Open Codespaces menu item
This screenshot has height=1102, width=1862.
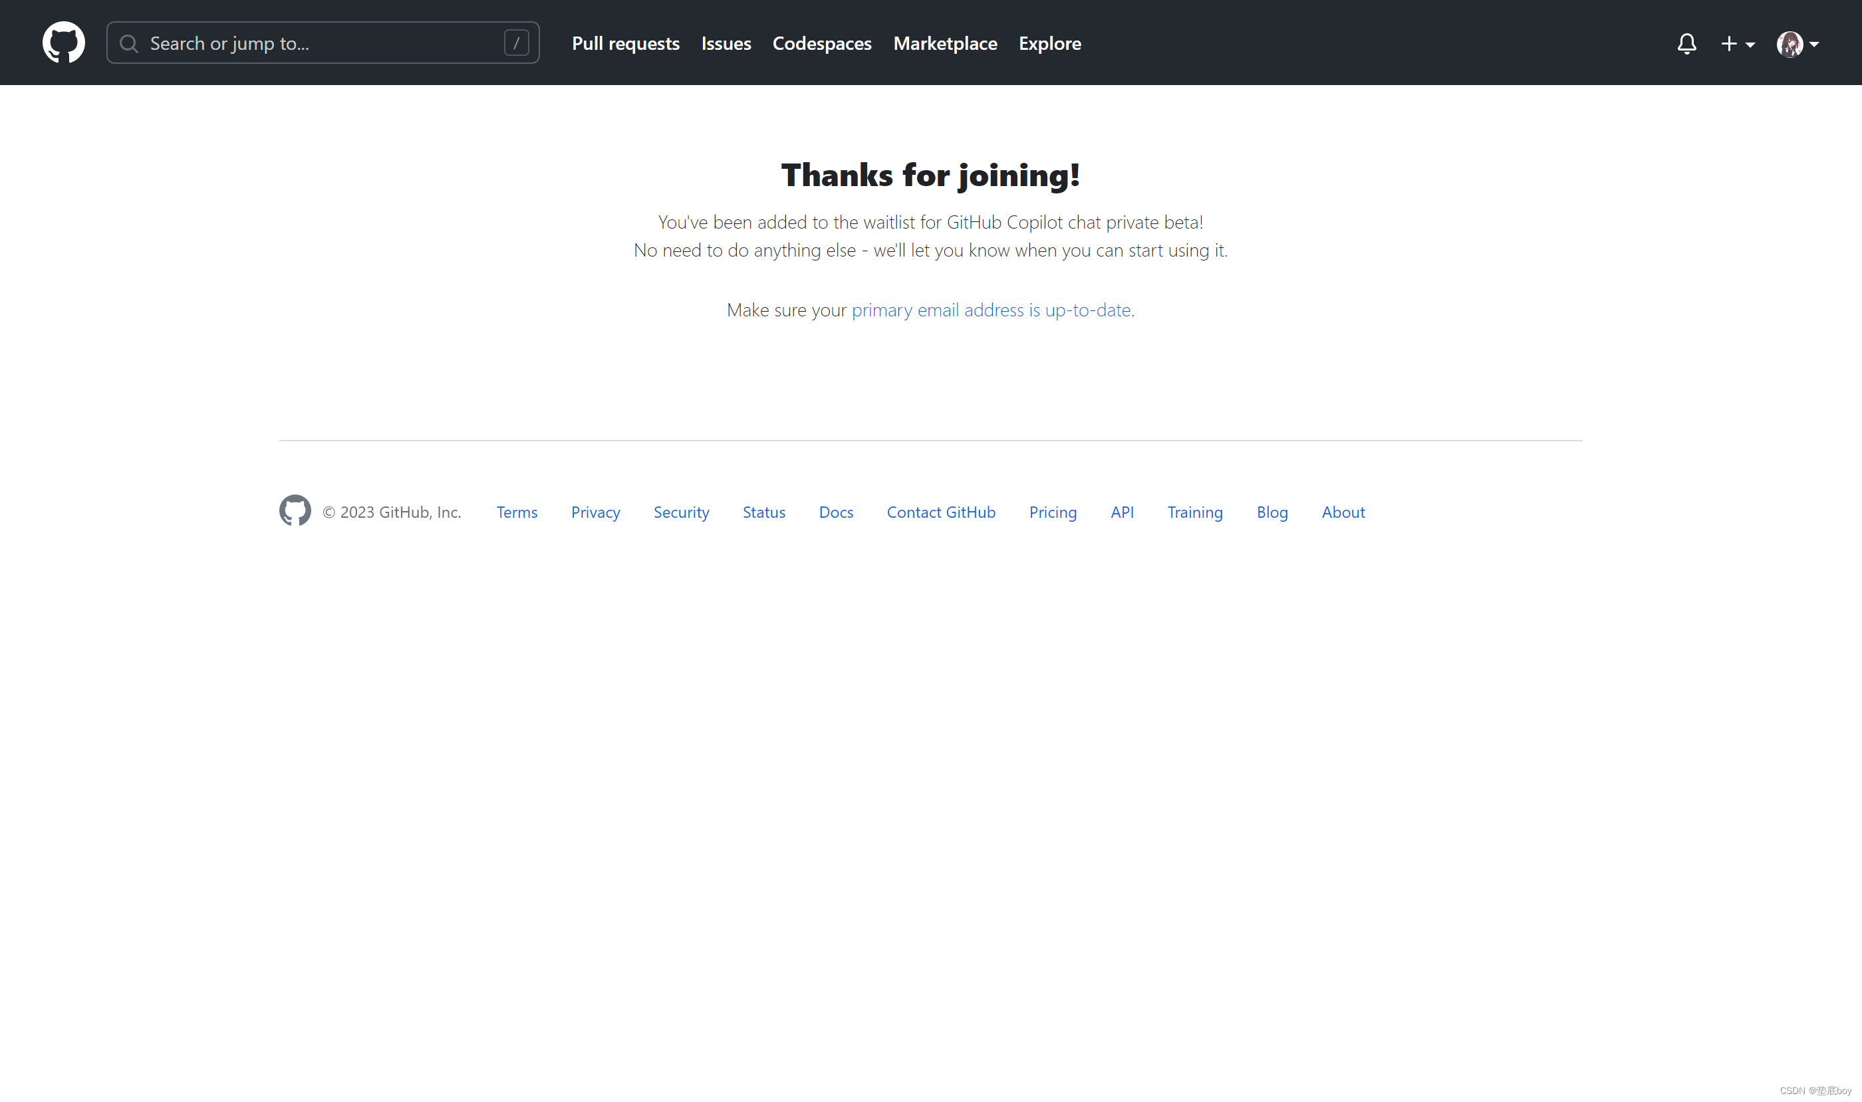coord(821,42)
